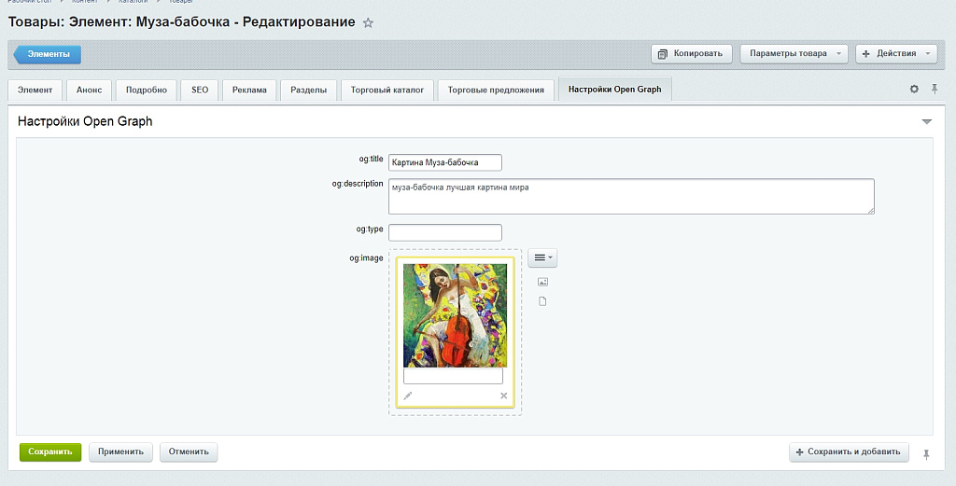Open the Параметры товара dropdown

(x=794, y=54)
